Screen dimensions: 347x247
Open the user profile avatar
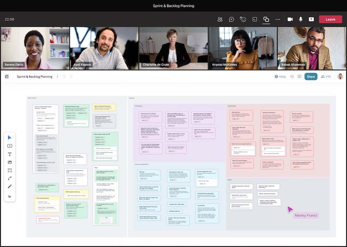(x=340, y=77)
